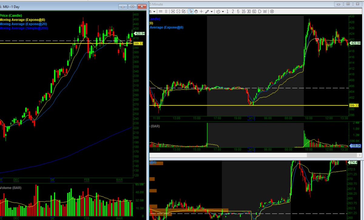Select the arrow pointer tool in the toolbar
This screenshot has height=220, width=364.
191,12
